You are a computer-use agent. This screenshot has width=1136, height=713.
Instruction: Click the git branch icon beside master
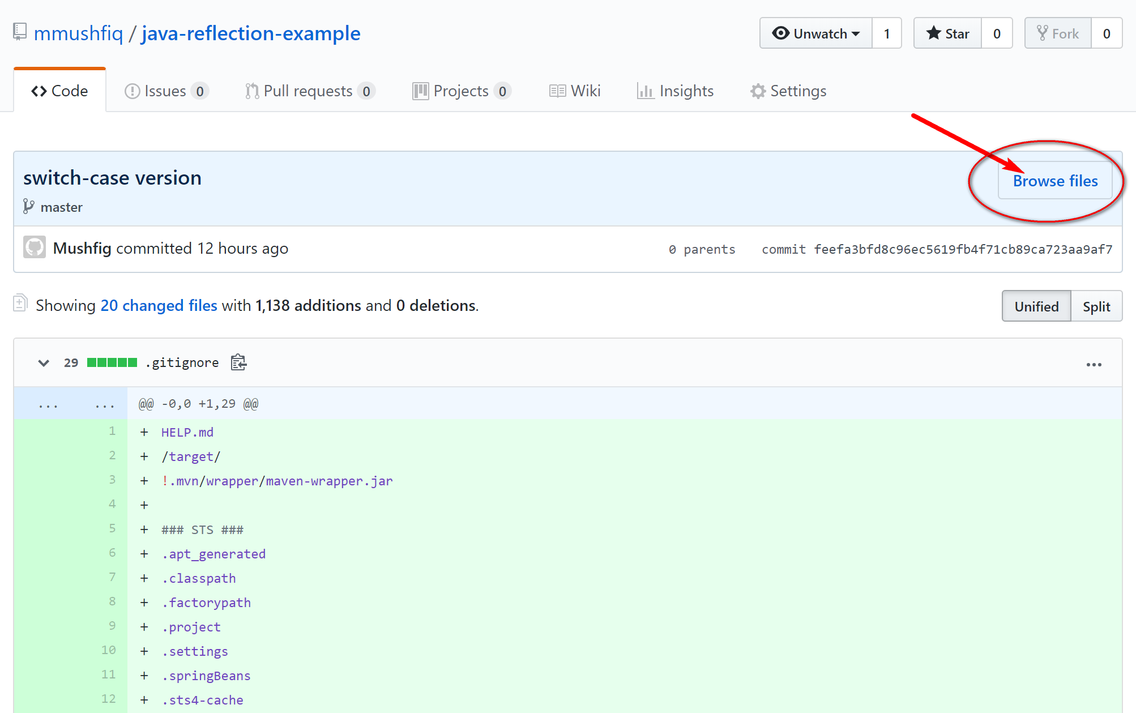pos(28,206)
